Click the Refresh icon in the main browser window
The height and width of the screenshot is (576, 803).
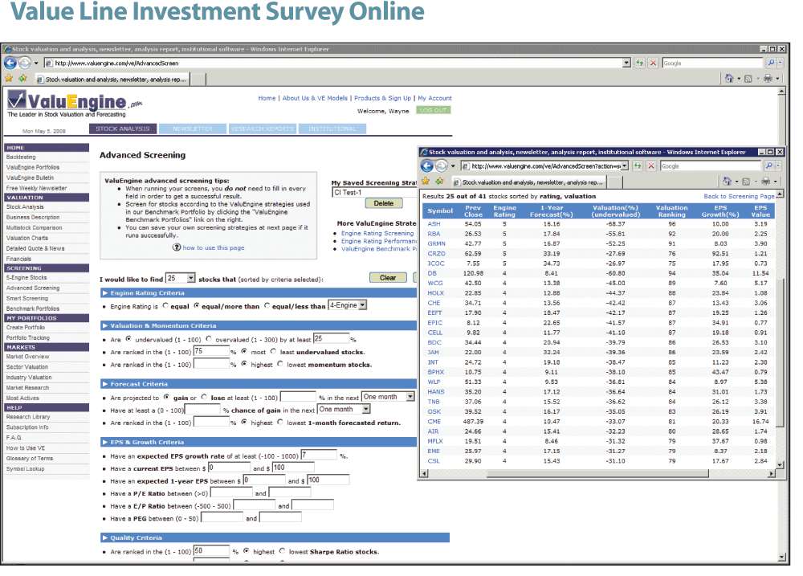point(640,63)
